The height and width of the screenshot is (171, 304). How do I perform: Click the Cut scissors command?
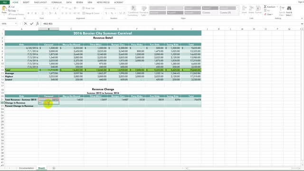pos(11,7)
